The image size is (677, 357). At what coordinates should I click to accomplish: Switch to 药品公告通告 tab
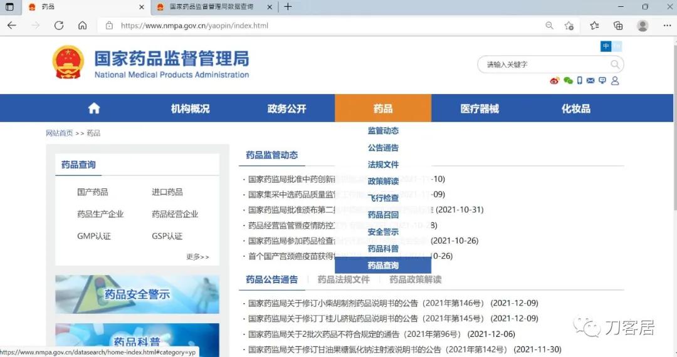coord(271,279)
